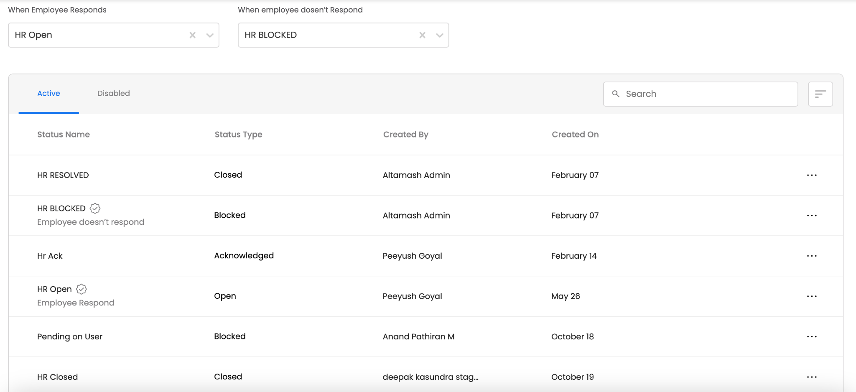The width and height of the screenshot is (856, 392).
Task: Select the Pending on User status row
Action: (70, 337)
